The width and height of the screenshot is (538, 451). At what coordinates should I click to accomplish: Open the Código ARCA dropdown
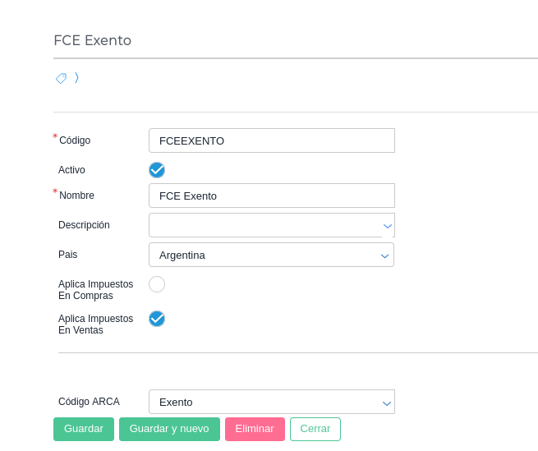(271, 402)
